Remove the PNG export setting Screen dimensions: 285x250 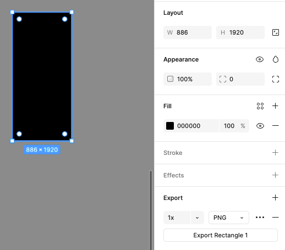pos(276,218)
